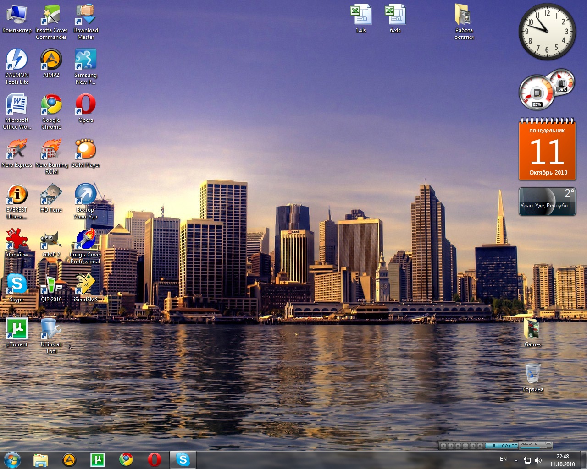Open the GIMP 2 desktop shortcut
This screenshot has width=587, height=469.
51,240
